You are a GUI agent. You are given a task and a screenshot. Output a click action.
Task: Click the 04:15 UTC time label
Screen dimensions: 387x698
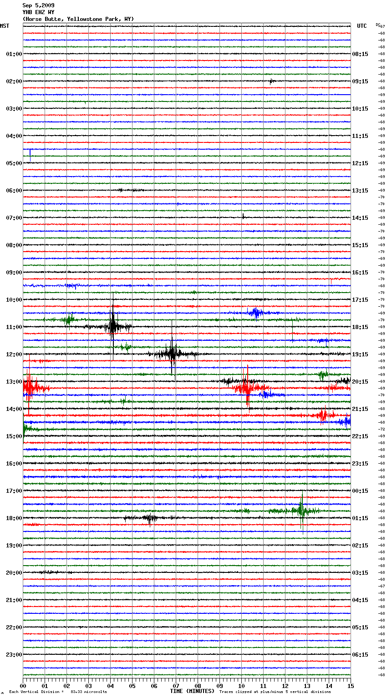[x=360, y=600]
